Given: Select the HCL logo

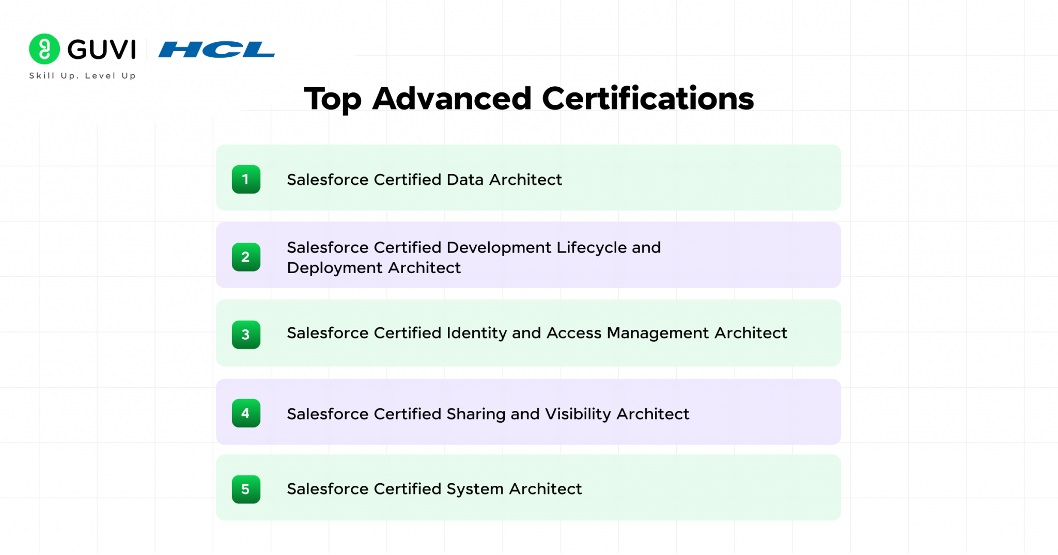Looking at the screenshot, I should click(x=215, y=50).
